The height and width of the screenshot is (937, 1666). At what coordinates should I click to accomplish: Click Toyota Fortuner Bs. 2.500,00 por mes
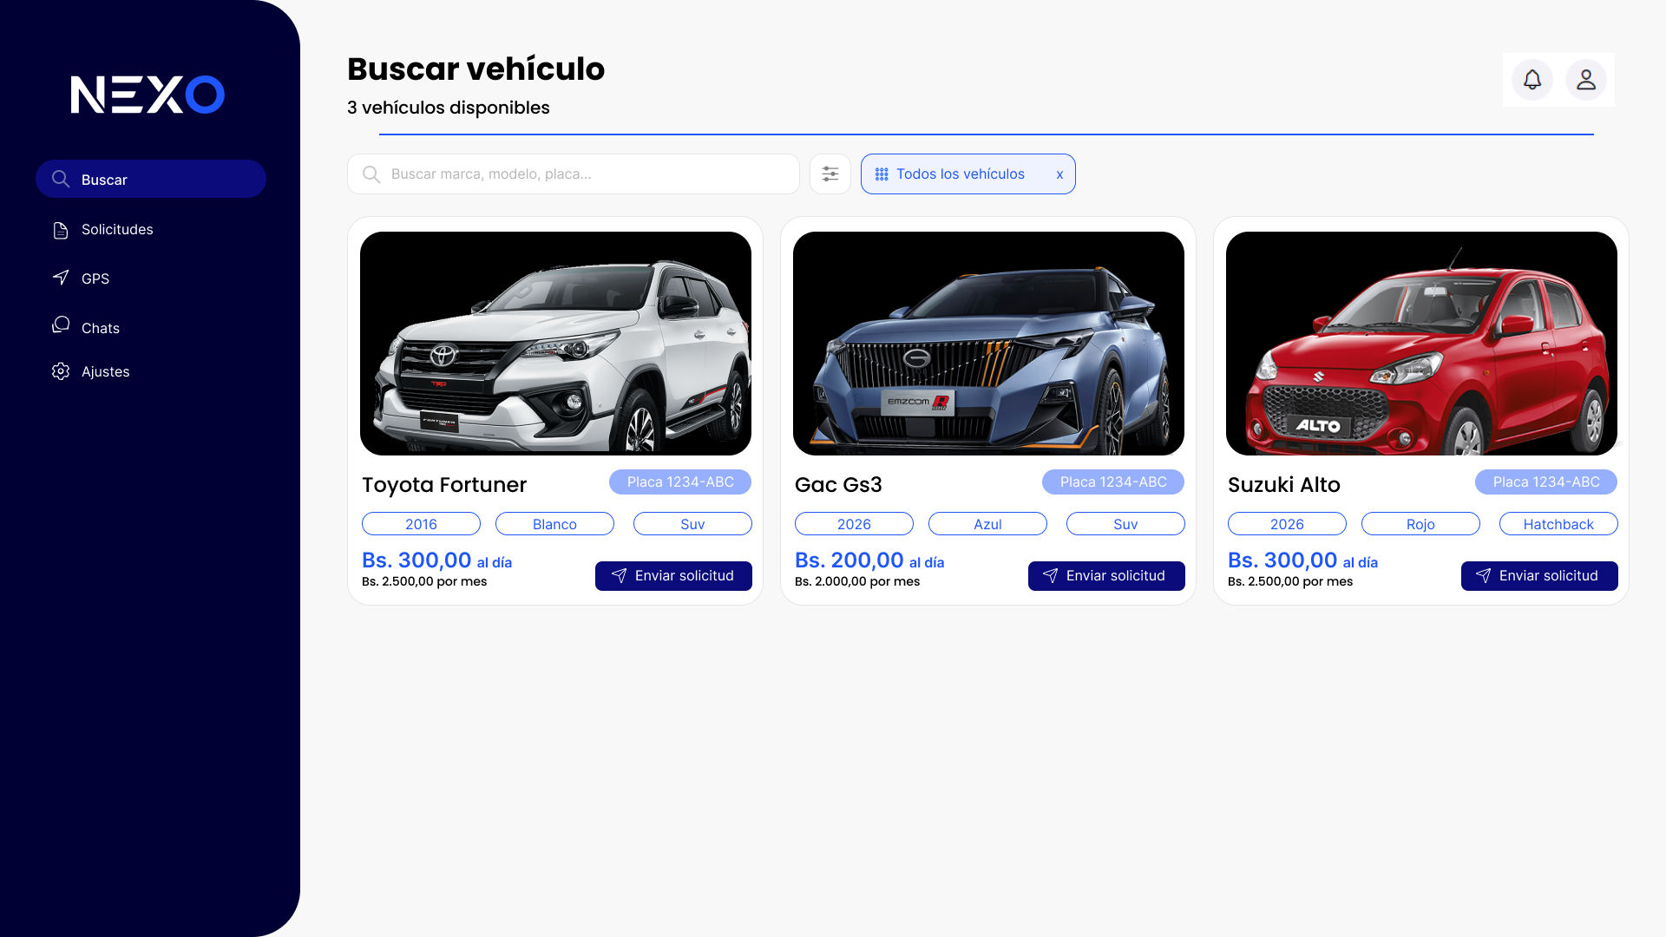click(x=424, y=581)
